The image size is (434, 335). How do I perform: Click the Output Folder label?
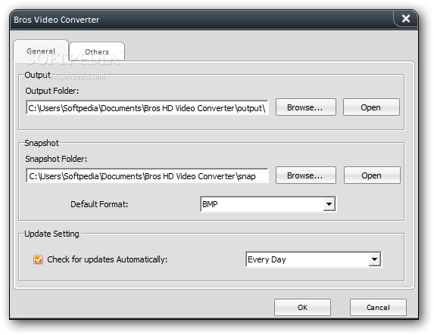(x=52, y=91)
